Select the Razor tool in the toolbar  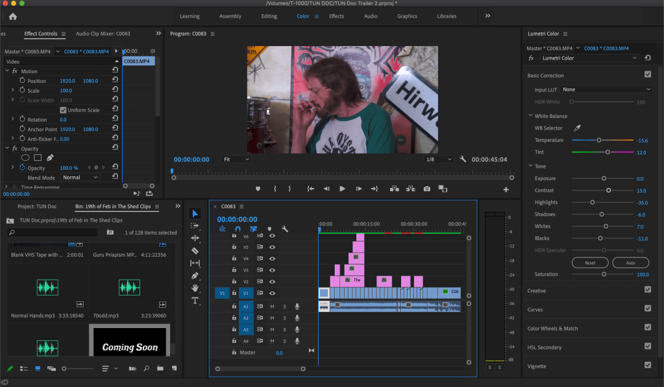195,250
